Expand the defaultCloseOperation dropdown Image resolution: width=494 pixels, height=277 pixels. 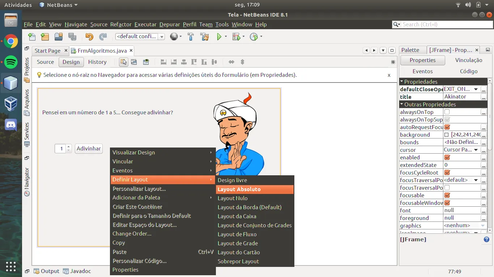(476, 89)
